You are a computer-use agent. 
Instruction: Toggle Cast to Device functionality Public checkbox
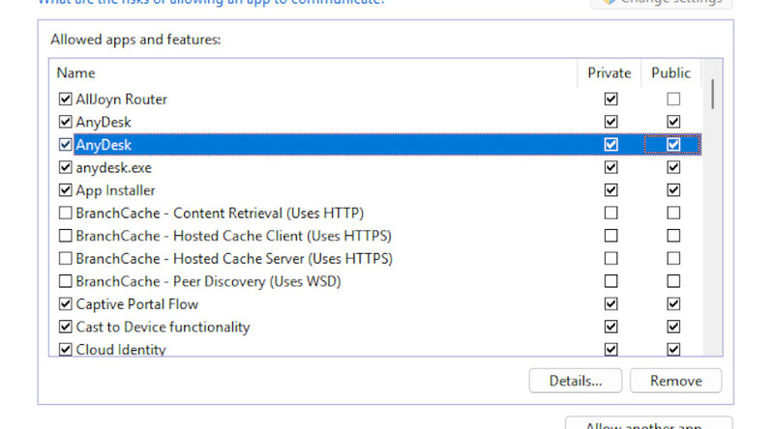pos(673,327)
